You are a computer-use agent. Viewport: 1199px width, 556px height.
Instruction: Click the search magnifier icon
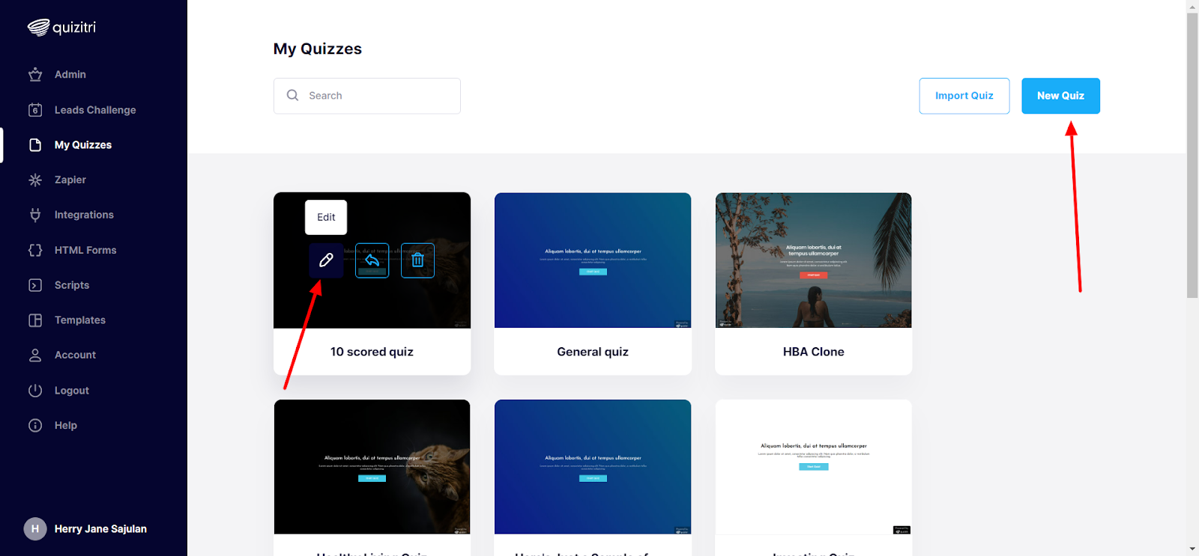tap(293, 95)
